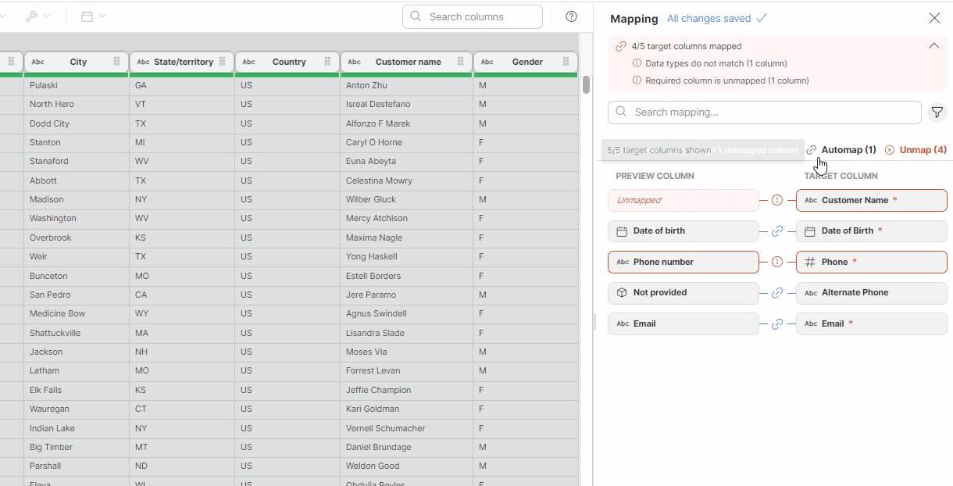Click the # type icon on the Phone target column
953x486 pixels.
click(812, 262)
